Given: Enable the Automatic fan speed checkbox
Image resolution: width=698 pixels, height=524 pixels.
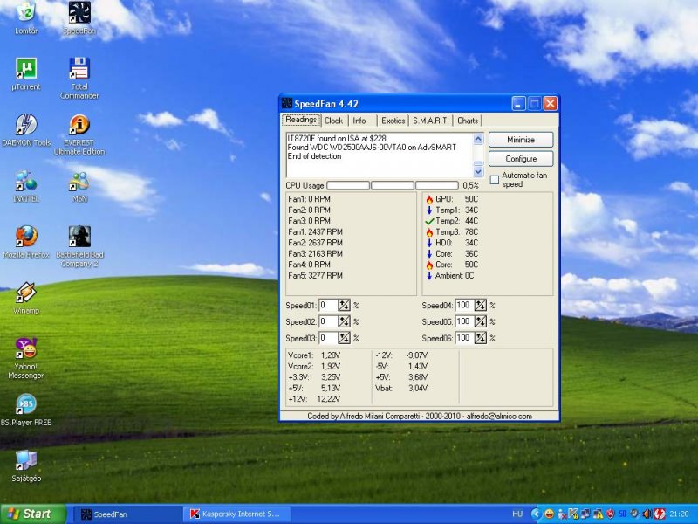Looking at the screenshot, I should tap(495, 180).
